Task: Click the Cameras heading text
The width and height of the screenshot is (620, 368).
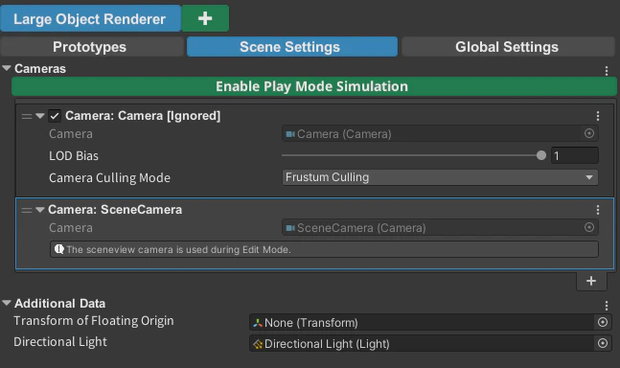Action: click(40, 68)
